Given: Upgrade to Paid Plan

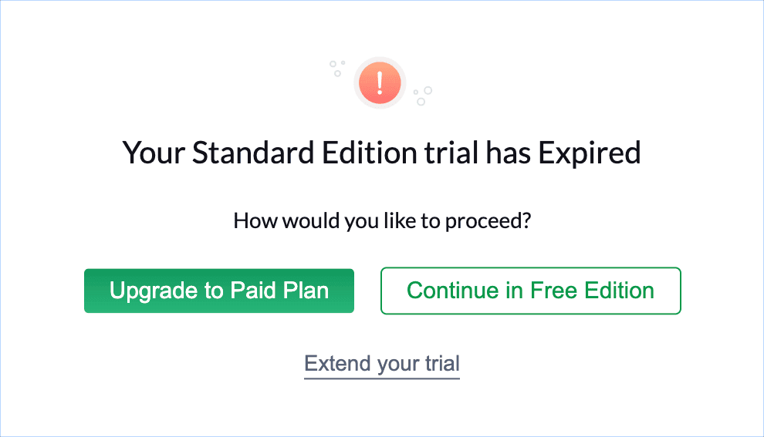Looking at the screenshot, I should 219,291.
